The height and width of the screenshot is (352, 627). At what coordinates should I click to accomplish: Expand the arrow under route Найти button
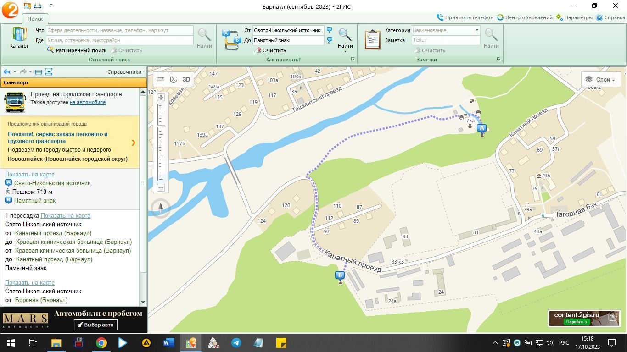(x=345, y=51)
